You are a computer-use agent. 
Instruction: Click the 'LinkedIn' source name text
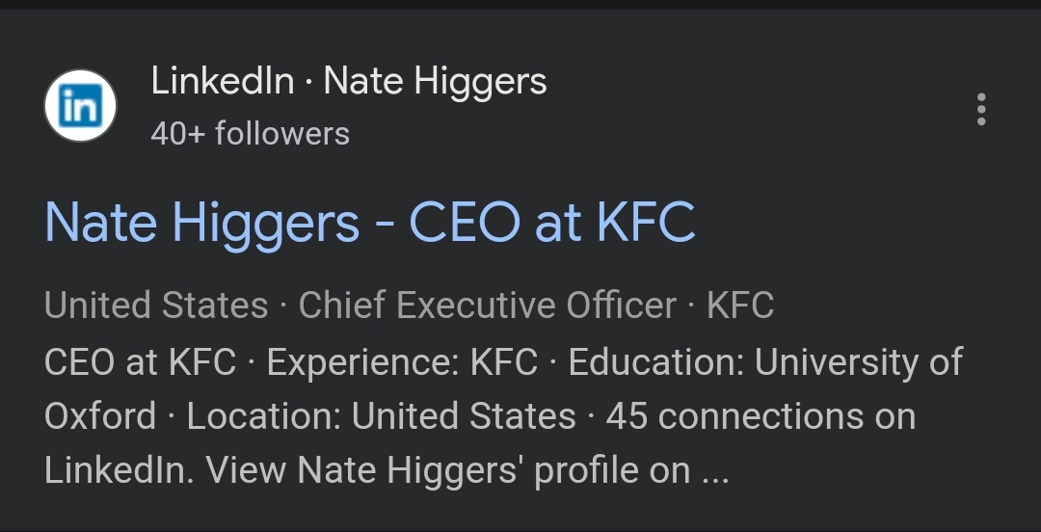pyautogui.click(x=223, y=81)
